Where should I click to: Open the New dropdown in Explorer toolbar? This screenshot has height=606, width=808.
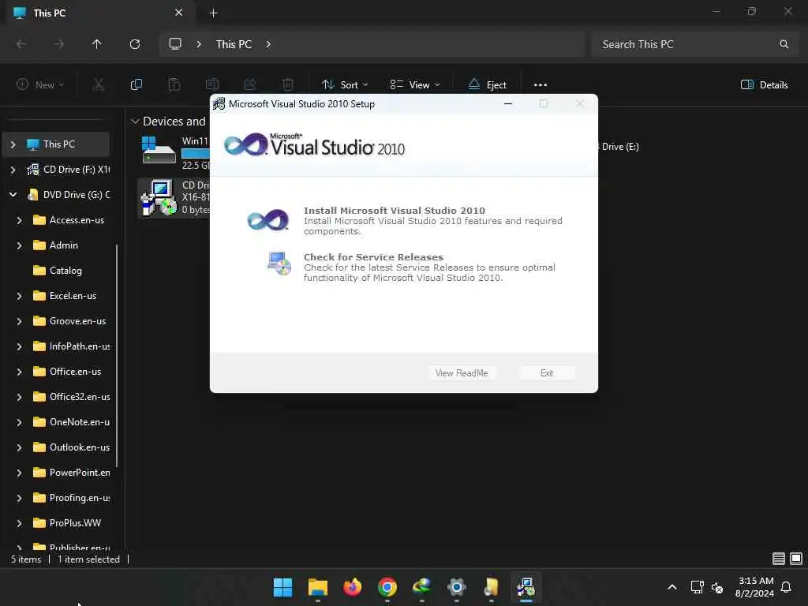40,84
